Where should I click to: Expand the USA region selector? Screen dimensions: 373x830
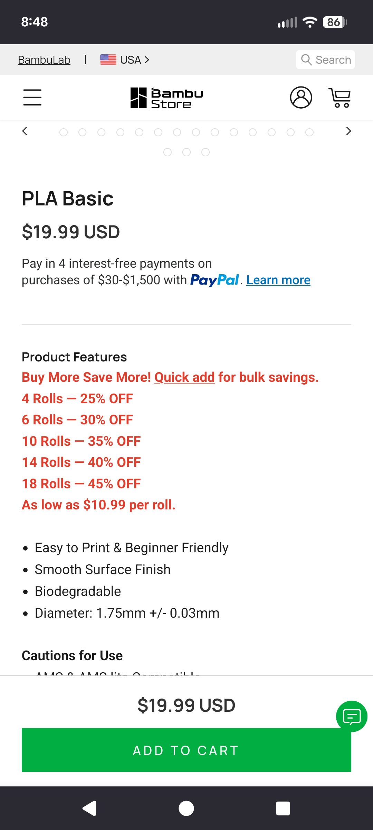(125, 60)
